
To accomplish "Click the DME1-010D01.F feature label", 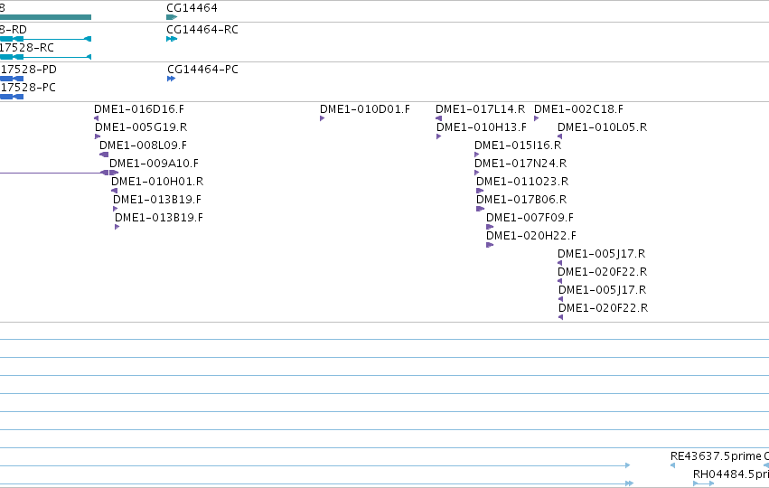I will pyautogui.click(x=365, y=108).
